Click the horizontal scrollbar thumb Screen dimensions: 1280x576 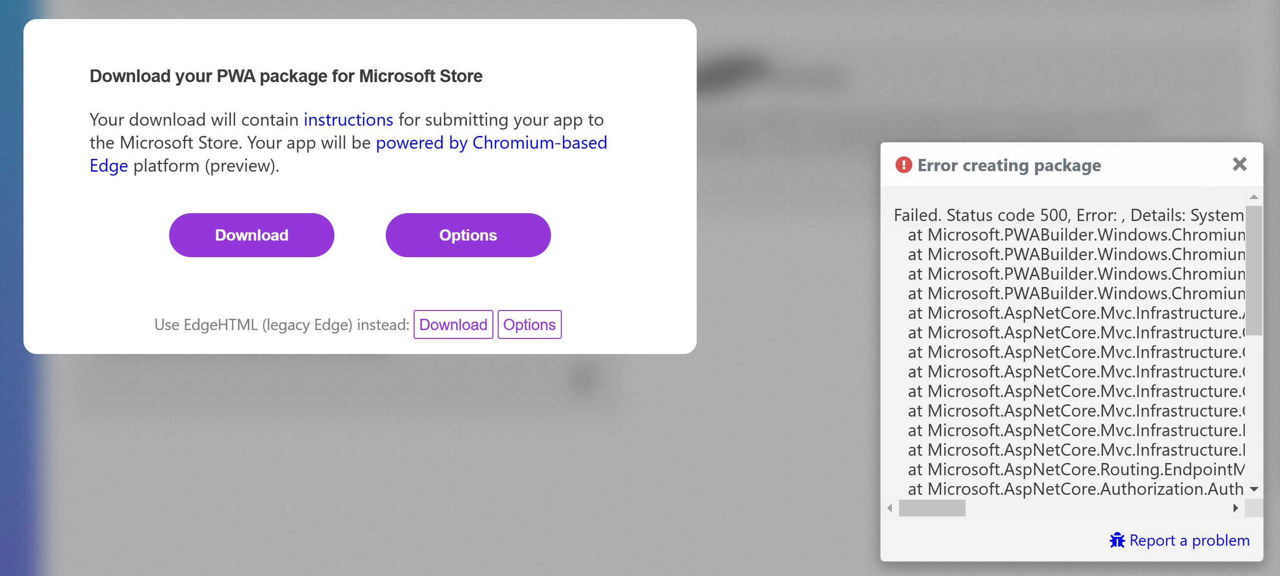pyautogui.click(x=932, y=508)
